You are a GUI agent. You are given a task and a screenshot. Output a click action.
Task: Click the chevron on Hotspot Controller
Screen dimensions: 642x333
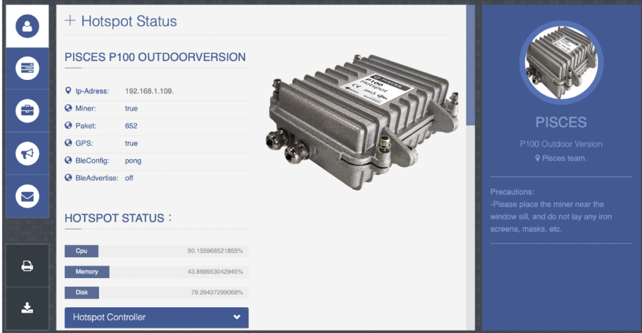coord(236,317)
